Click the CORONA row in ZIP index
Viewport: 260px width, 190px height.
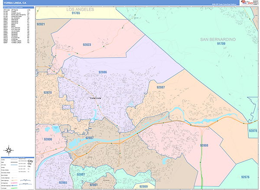[16, 39]
